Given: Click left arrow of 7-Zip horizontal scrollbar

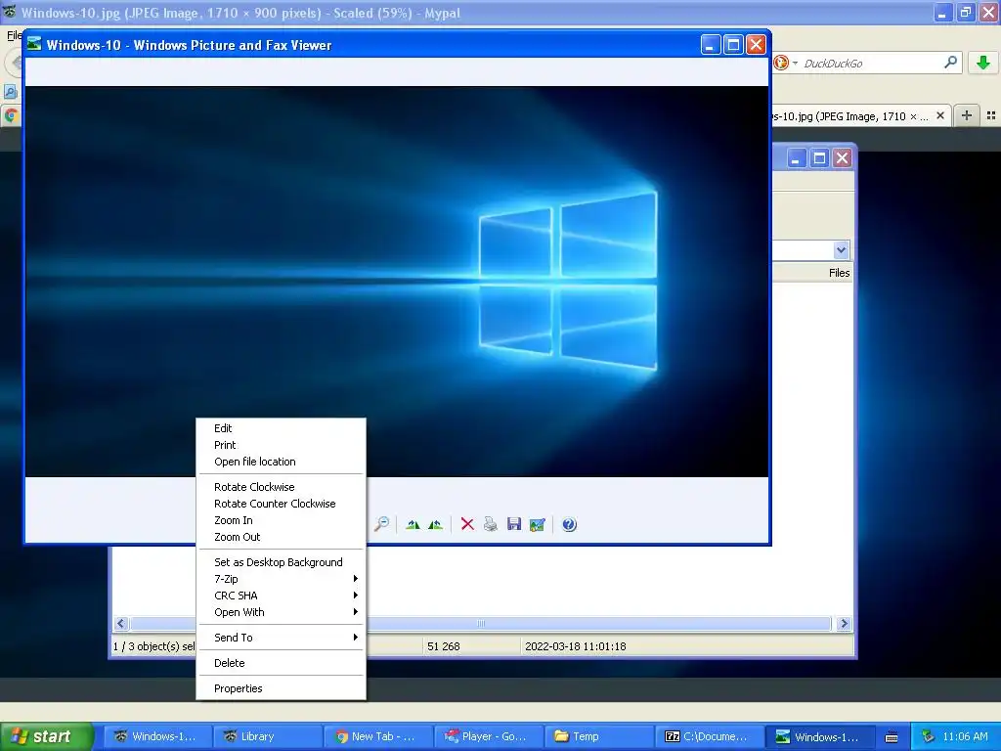Looking at the screenshot, I should pyautogui.click(x=121, y=623).
